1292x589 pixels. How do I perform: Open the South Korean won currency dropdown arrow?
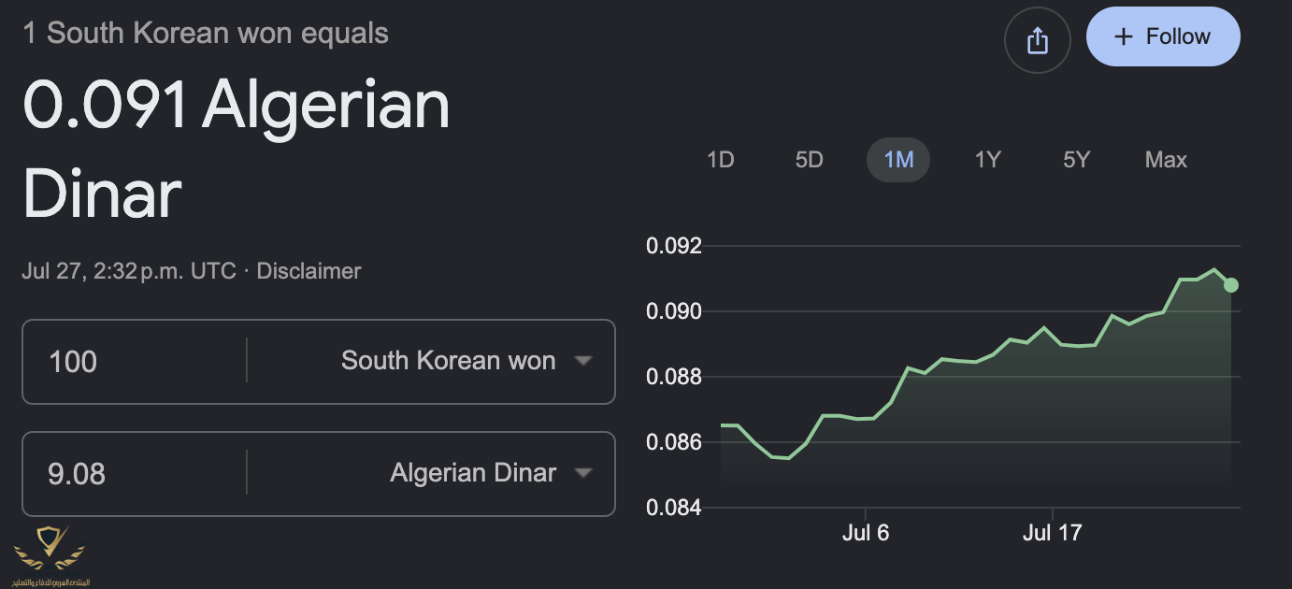pyautogui.click(x=583, y=361)
